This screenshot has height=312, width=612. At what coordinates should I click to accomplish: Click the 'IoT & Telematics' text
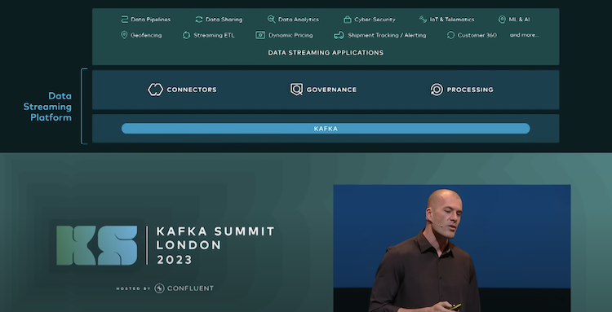[452, 19]
